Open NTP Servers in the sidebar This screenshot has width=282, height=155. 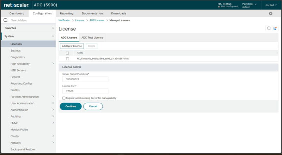pos(18,70)
